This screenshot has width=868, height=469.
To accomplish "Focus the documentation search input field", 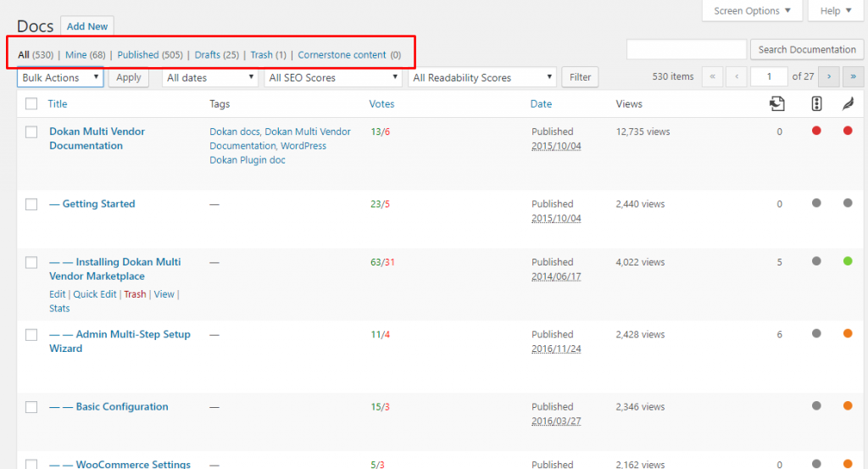I will 687,49.
